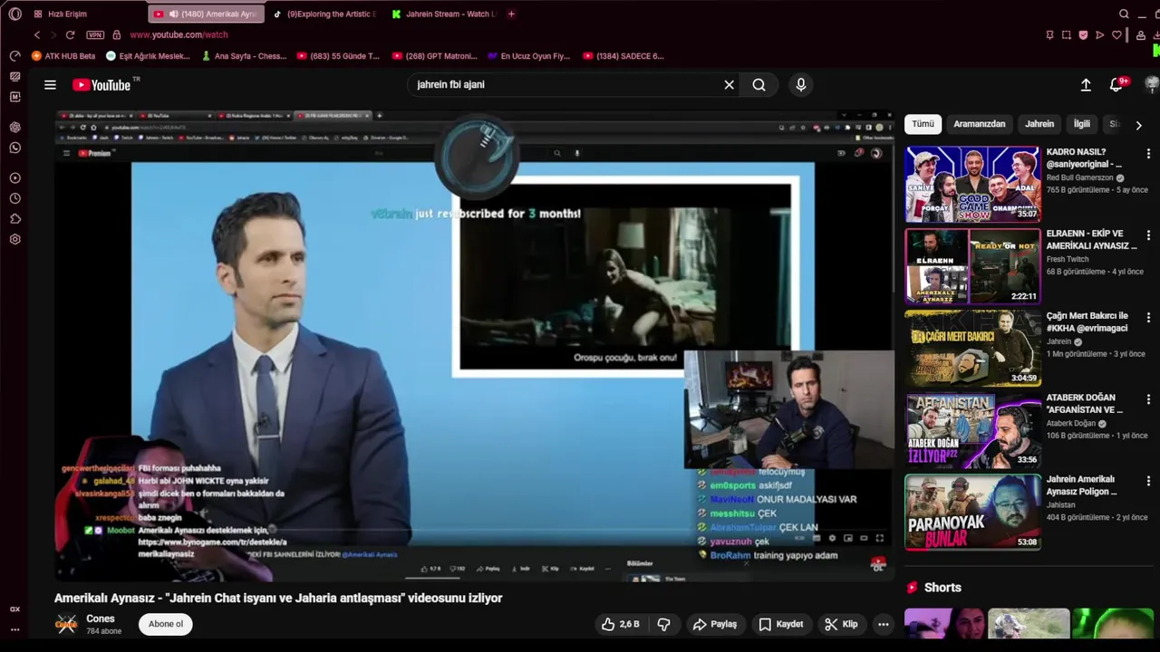Clear search text with the X icon
Image resolution: width=1160 pixels, height=652 pixels.
click(x=729, y=84)
